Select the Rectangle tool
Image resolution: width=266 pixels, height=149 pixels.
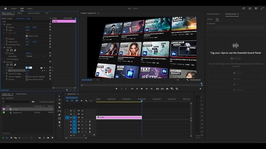pos(59,118)
